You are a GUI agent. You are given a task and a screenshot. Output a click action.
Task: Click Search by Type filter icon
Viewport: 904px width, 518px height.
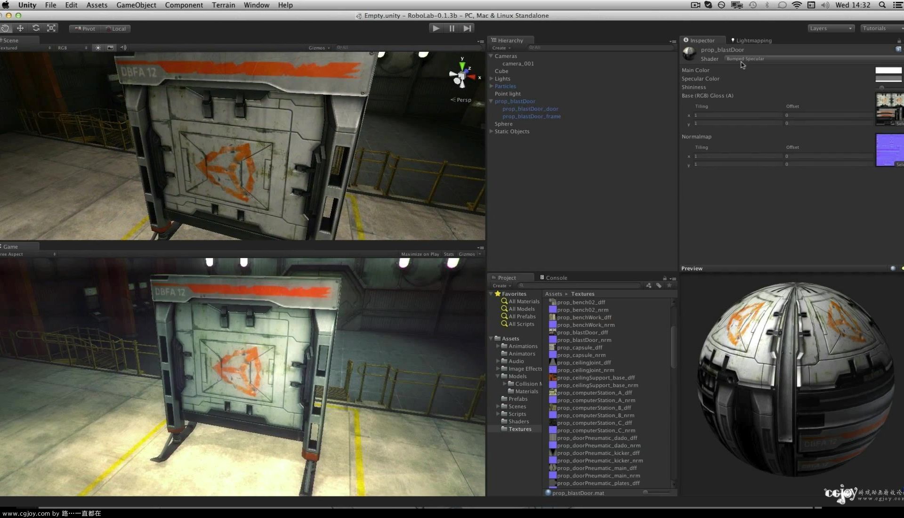point(649,285)
